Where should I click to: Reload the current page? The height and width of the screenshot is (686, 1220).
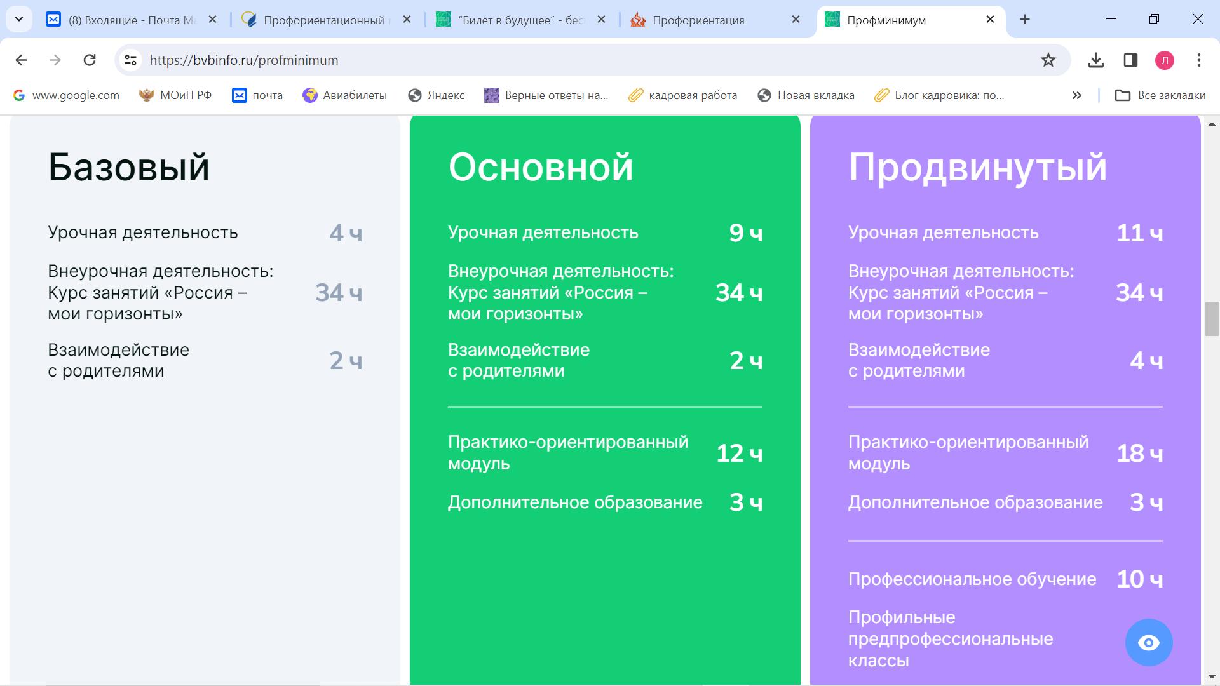(90, 60)
